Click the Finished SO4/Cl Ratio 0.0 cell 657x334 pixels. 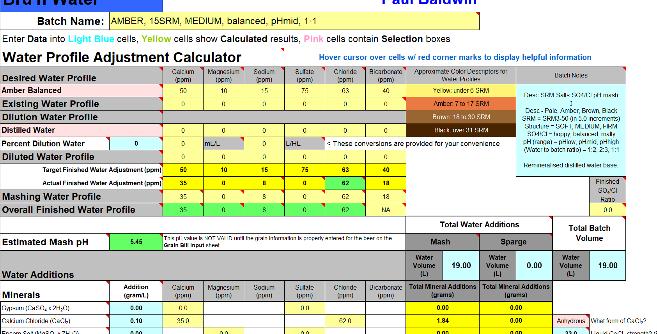pos(607,210)
